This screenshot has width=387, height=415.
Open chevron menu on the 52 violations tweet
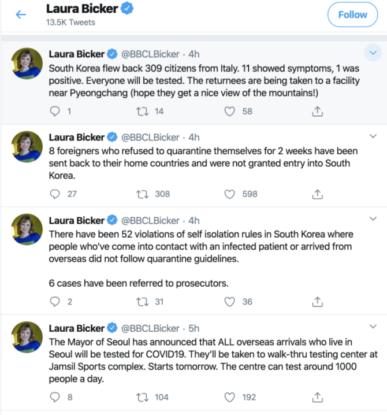(x=373, y=219)
